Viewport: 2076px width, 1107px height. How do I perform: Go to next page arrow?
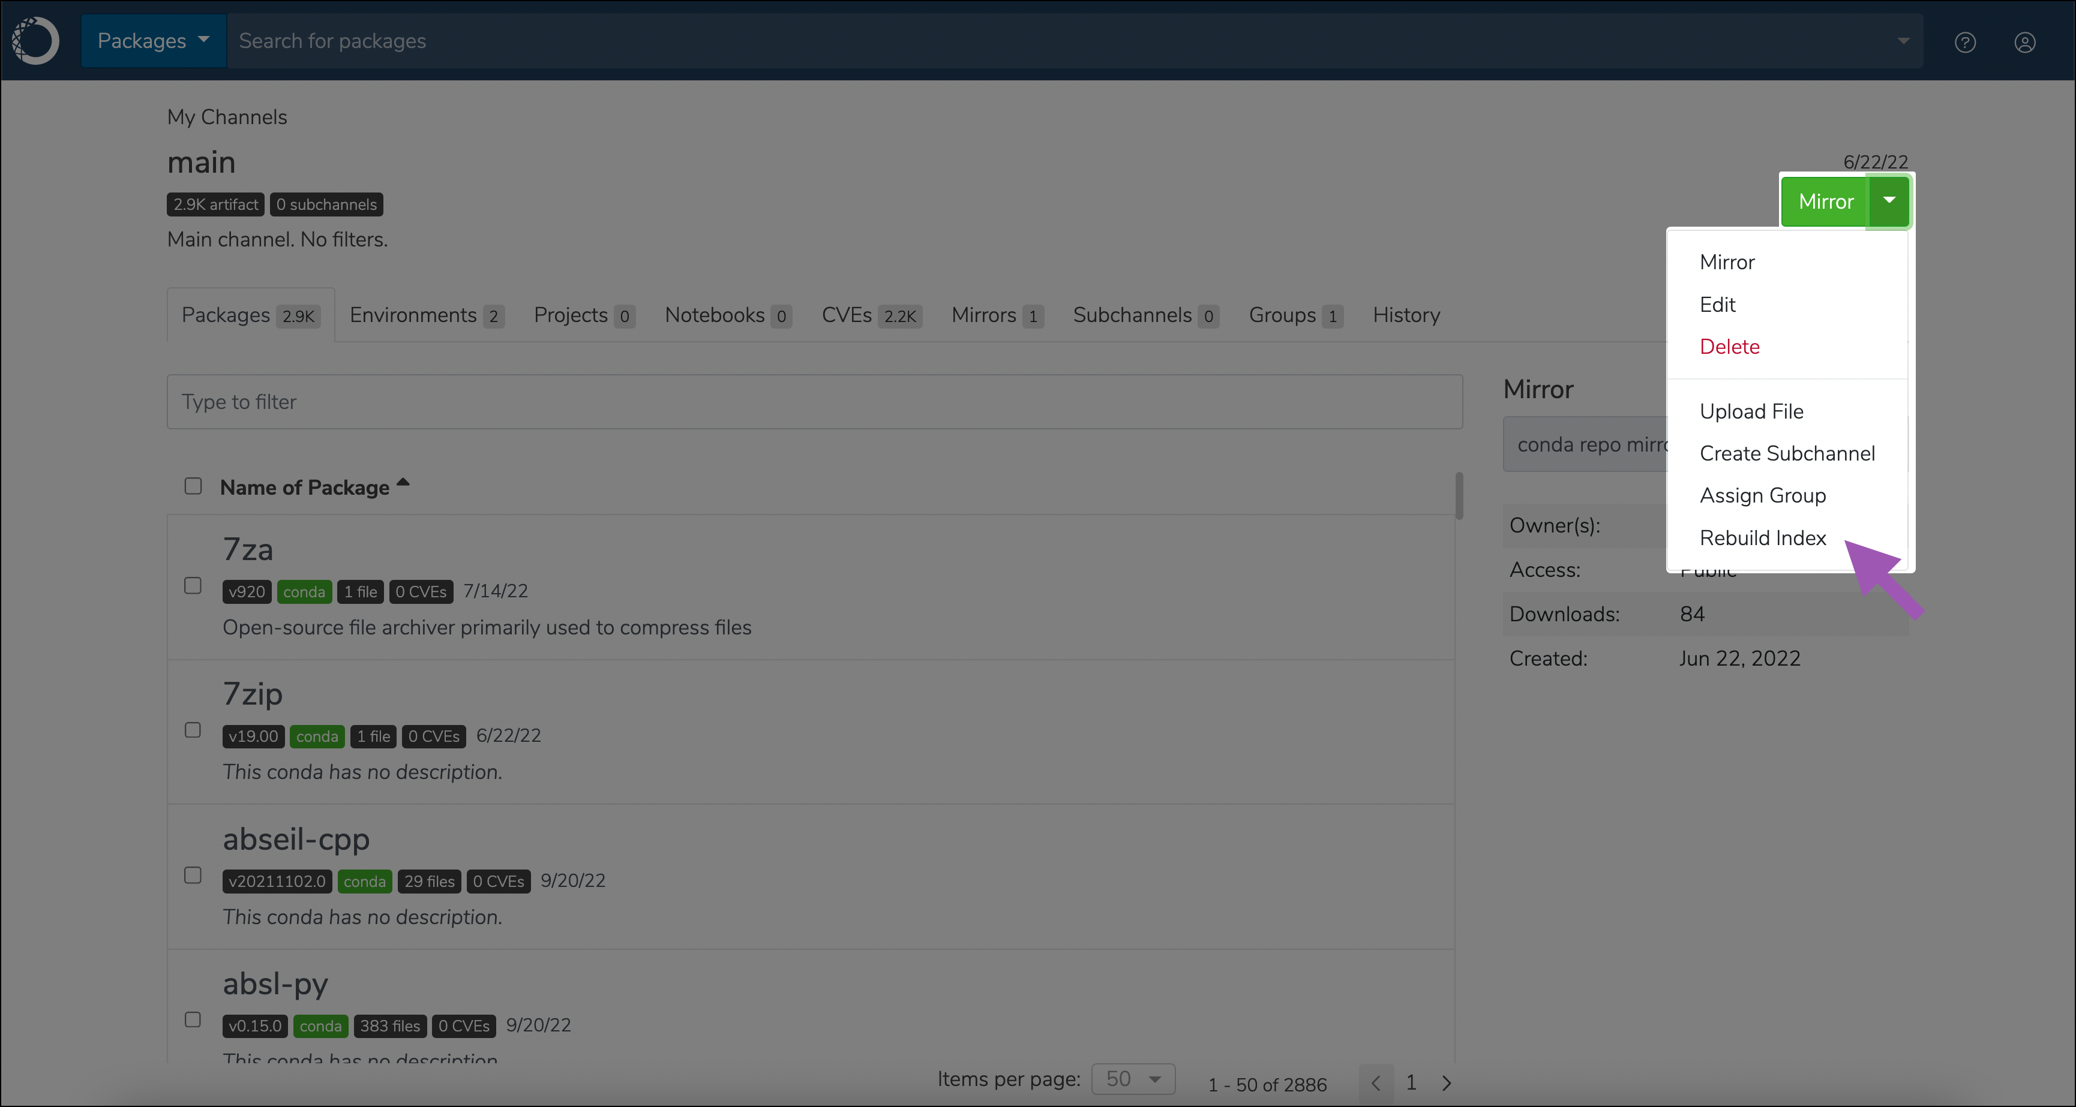(x=1447, y=1083)
